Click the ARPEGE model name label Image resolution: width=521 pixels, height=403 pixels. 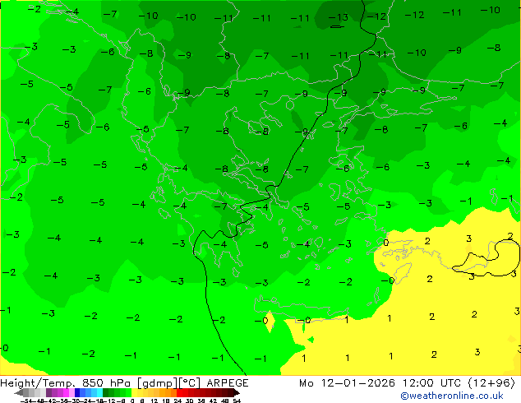coord(228,383)
